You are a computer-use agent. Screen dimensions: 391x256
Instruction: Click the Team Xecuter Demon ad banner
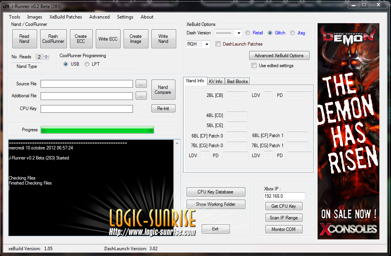tap(348, 131)
